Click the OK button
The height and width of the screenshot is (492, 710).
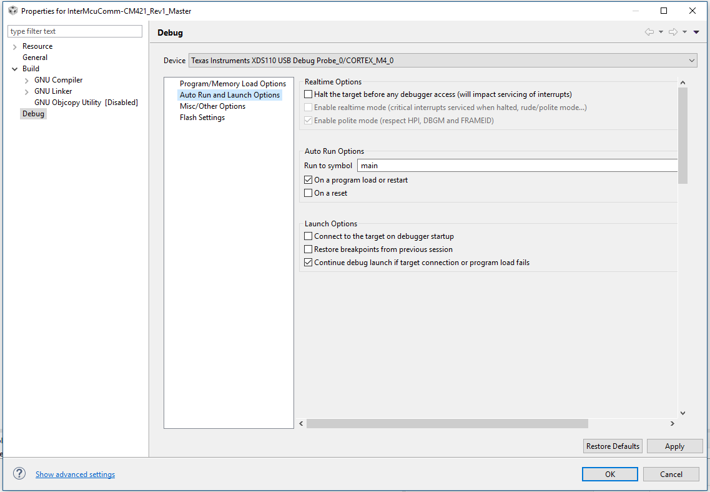[610, 474]
